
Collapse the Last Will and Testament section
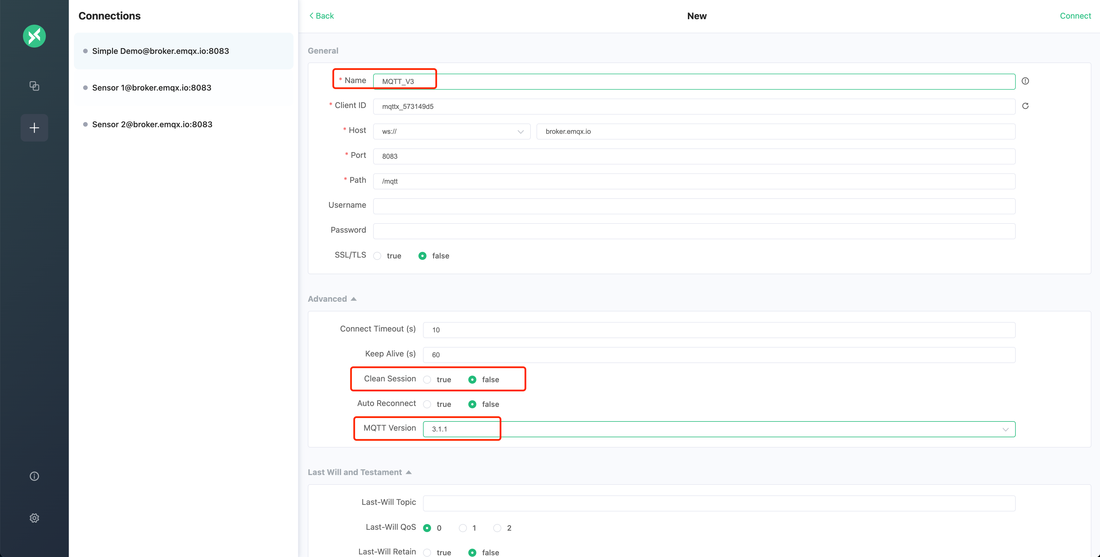coord(410,472)
